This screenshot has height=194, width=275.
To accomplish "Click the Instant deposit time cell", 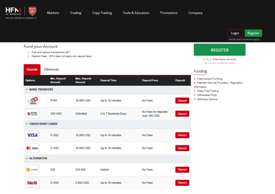I will [104, 170].
